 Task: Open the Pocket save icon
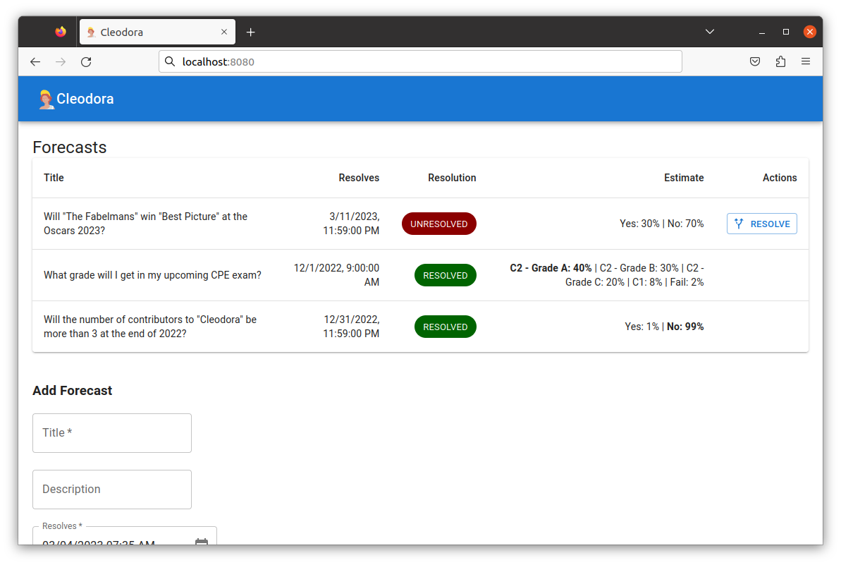[755, 61]
